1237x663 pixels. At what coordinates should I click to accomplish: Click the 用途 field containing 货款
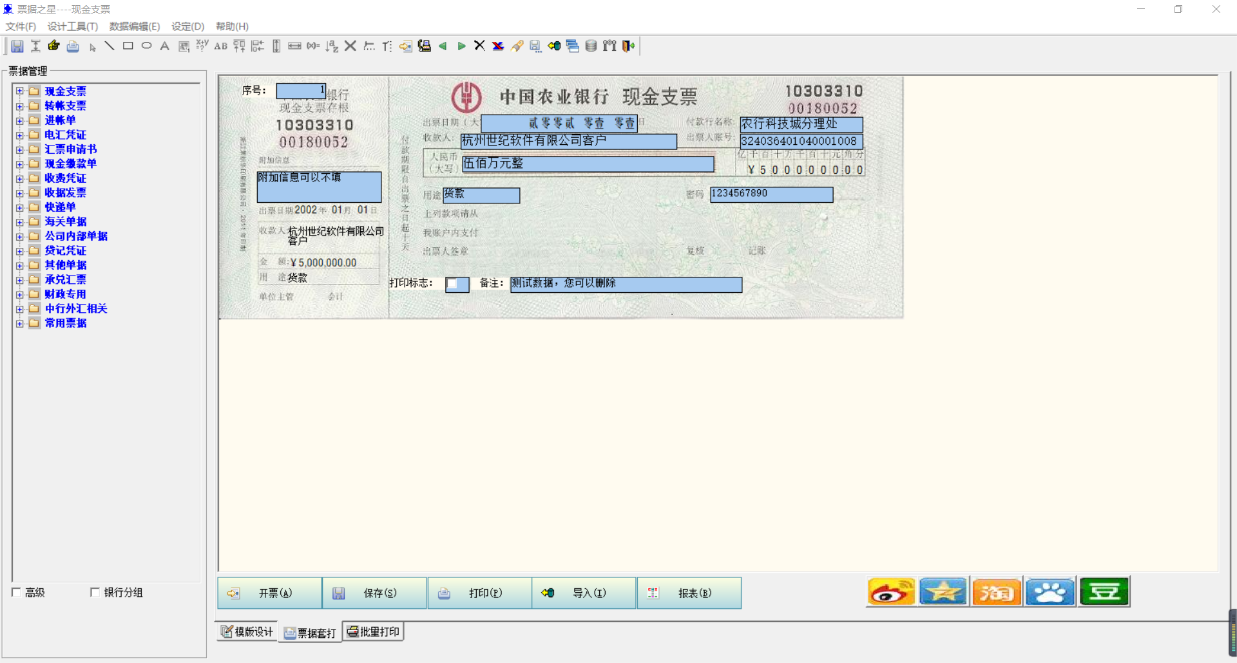pos(481,195)
